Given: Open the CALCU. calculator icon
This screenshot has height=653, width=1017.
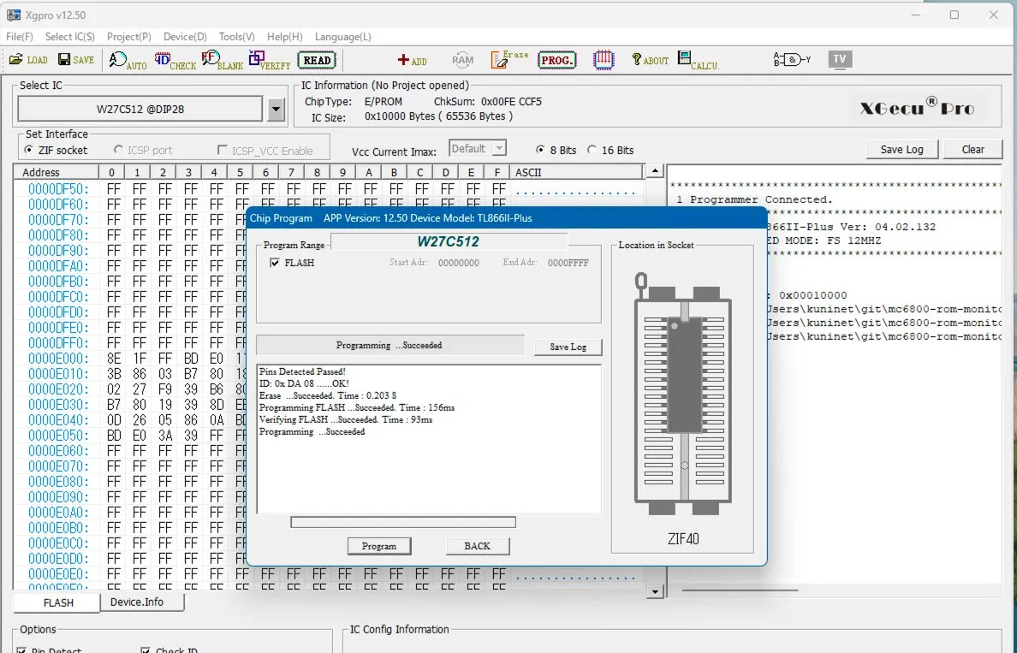Looking at the screenshot, I should pyautogui.click(x=699, y=60).
